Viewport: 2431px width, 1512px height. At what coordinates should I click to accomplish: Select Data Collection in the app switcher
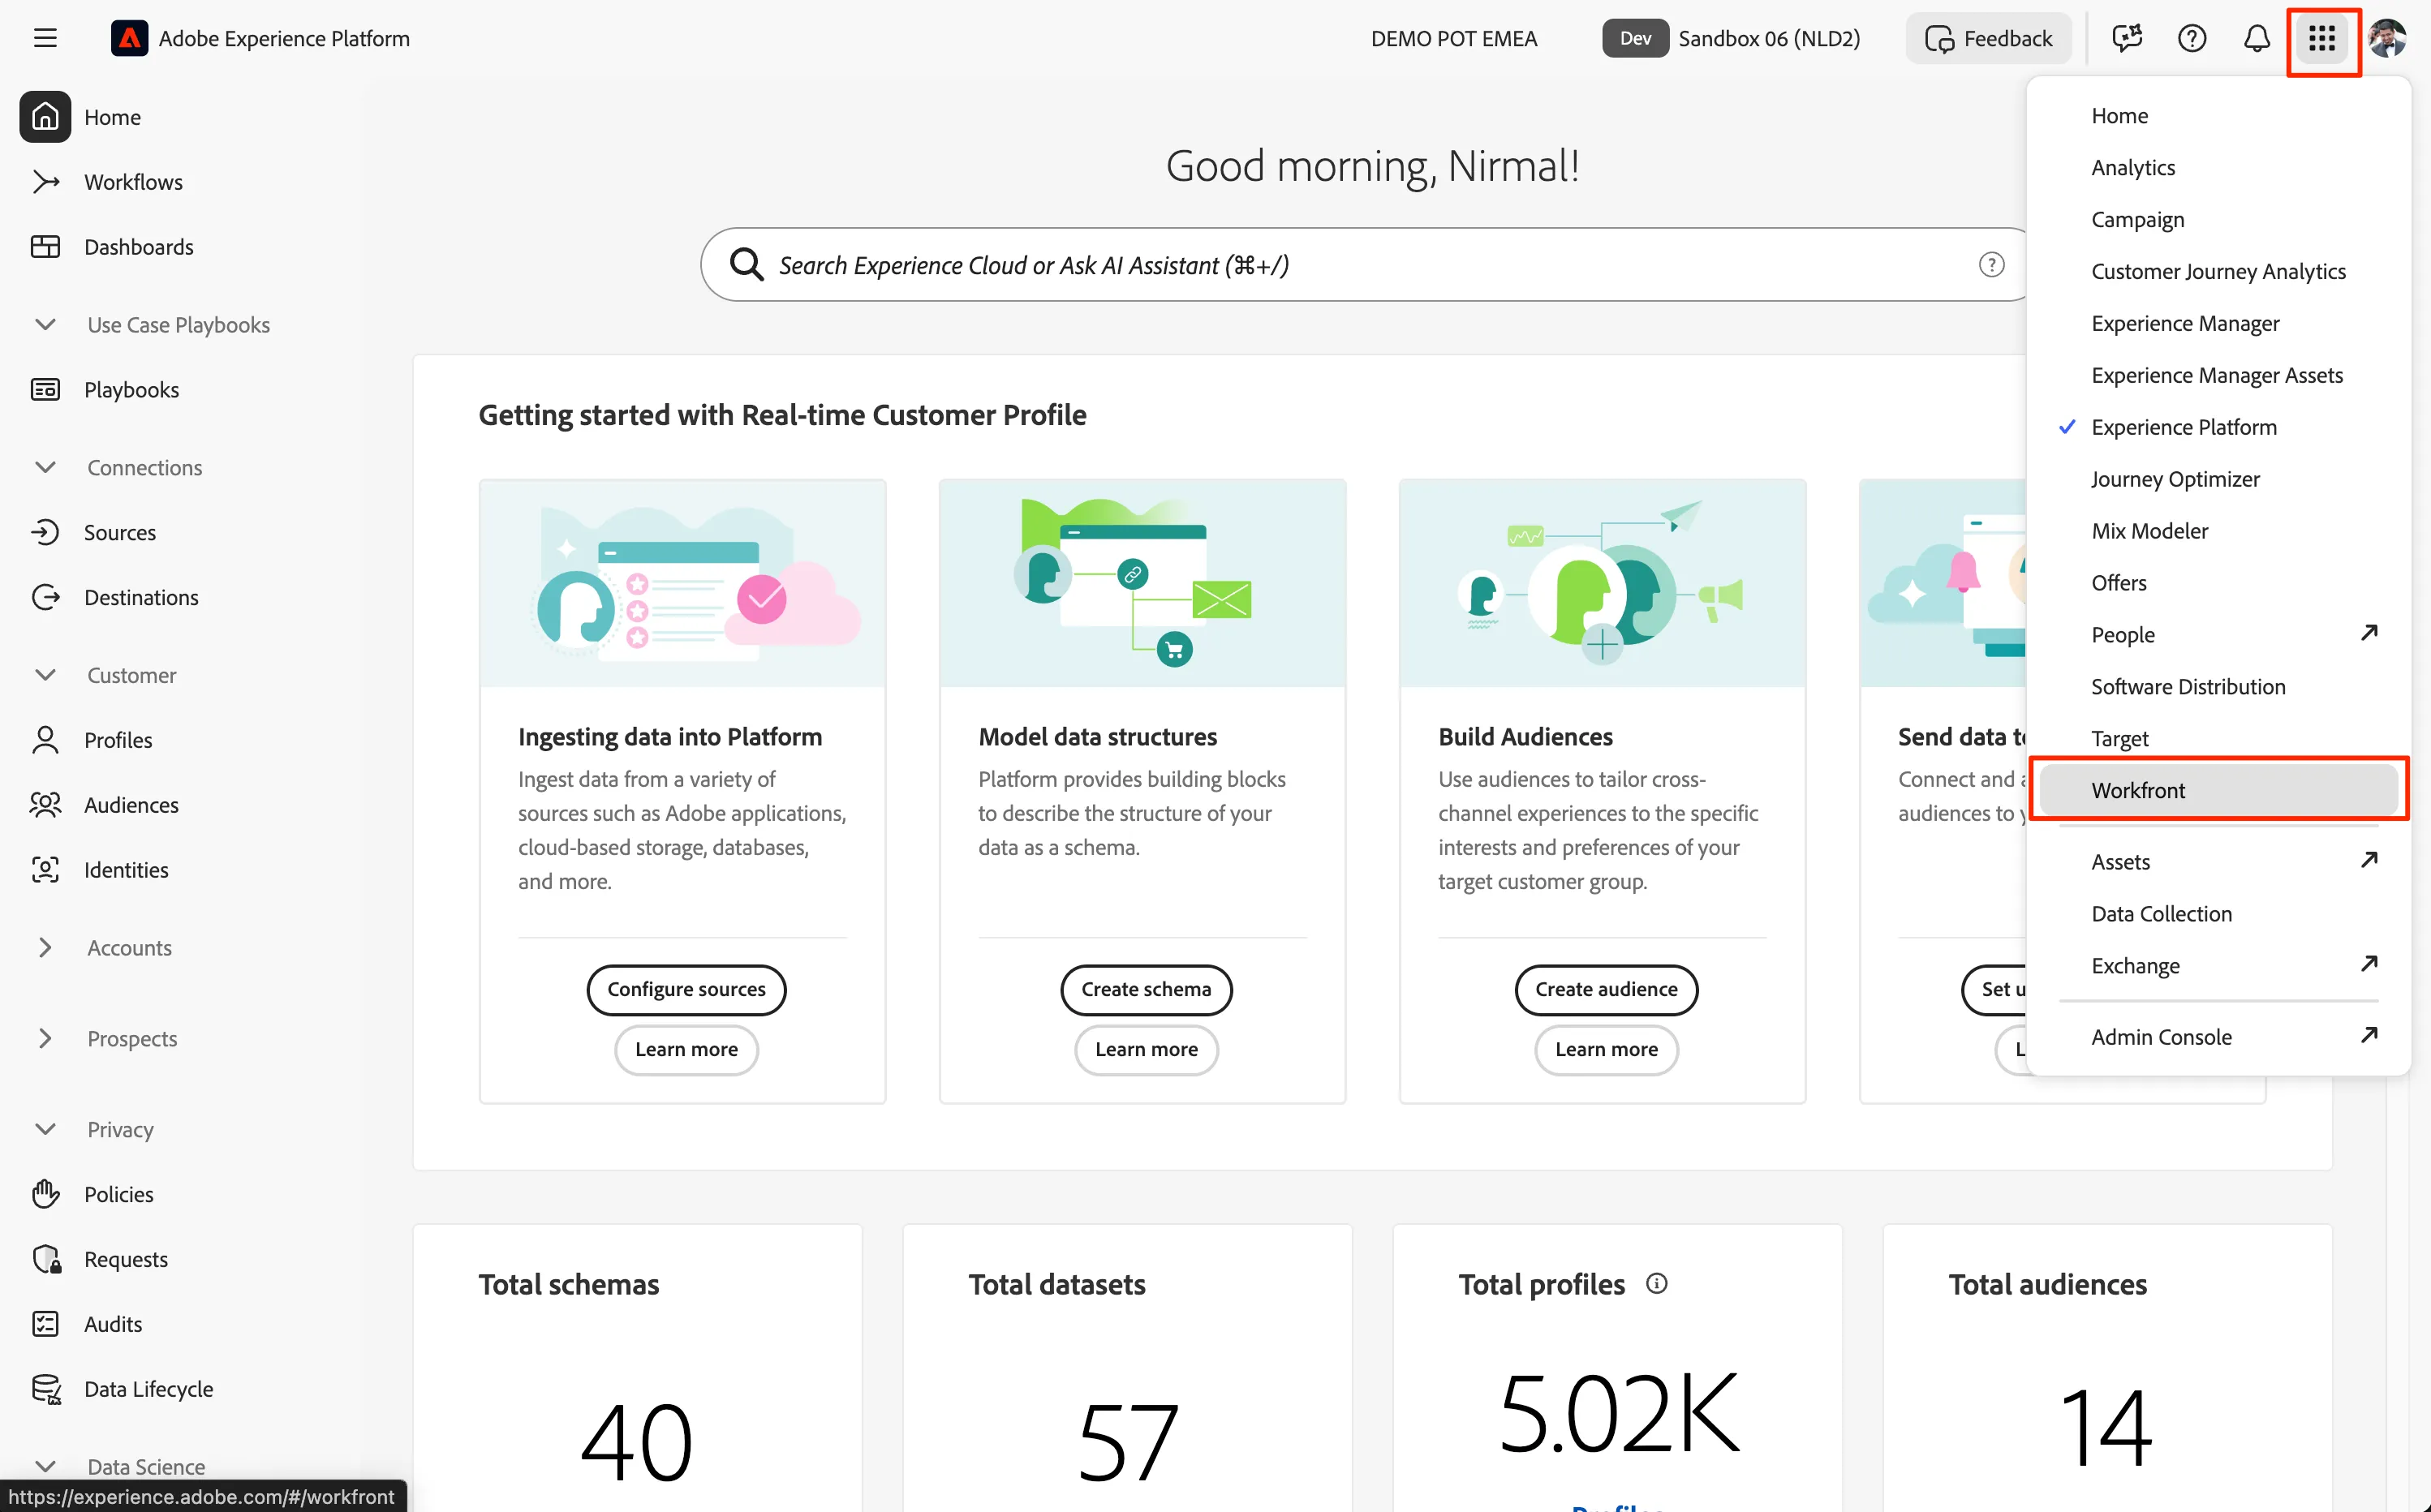[2218, 914]
